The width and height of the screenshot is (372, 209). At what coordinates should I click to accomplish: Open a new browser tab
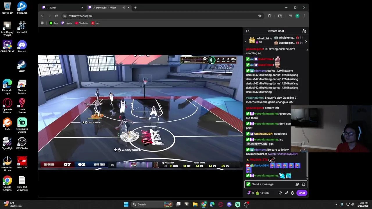135,8
